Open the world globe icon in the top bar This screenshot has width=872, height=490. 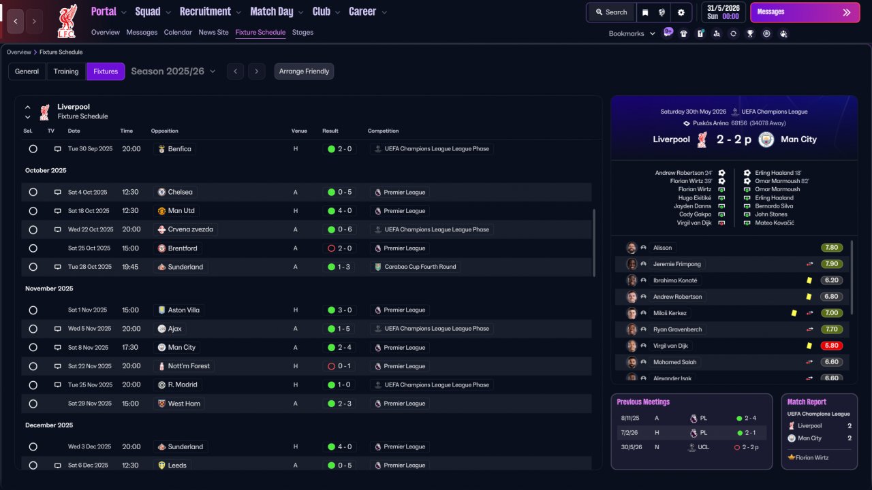pyautogui.click(x=662, y=12)
